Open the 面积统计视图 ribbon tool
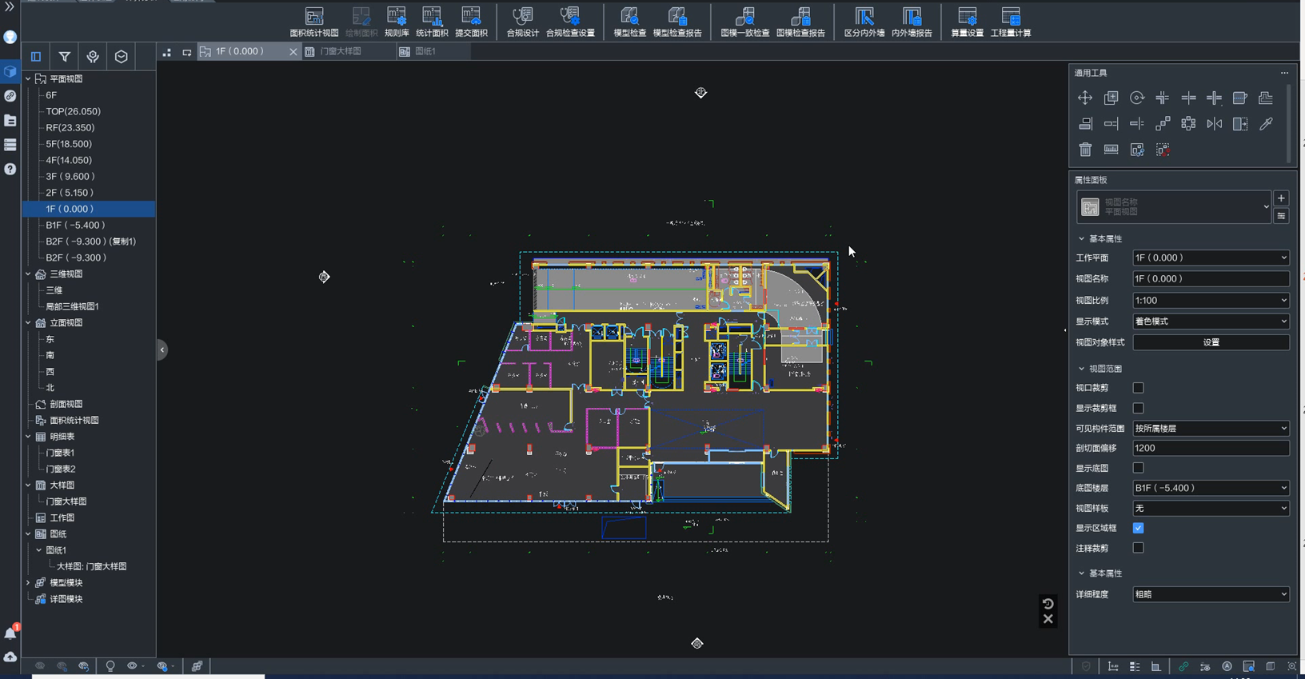The height and width of the screenshot is (679, 1305). [x=313, y=22]
